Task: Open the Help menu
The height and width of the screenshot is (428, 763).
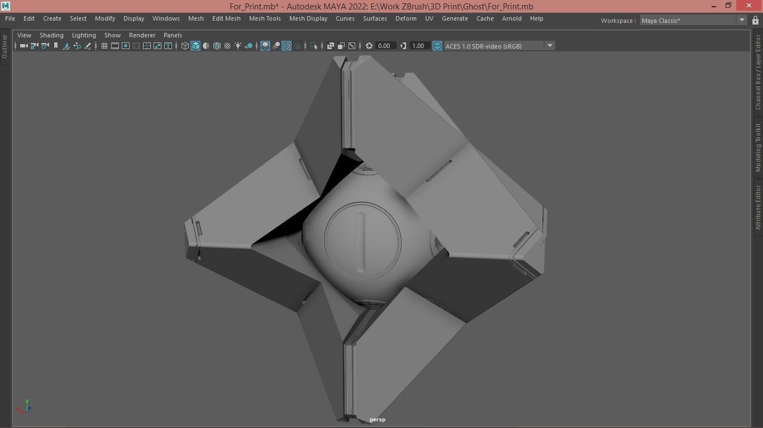Action: 536,18
